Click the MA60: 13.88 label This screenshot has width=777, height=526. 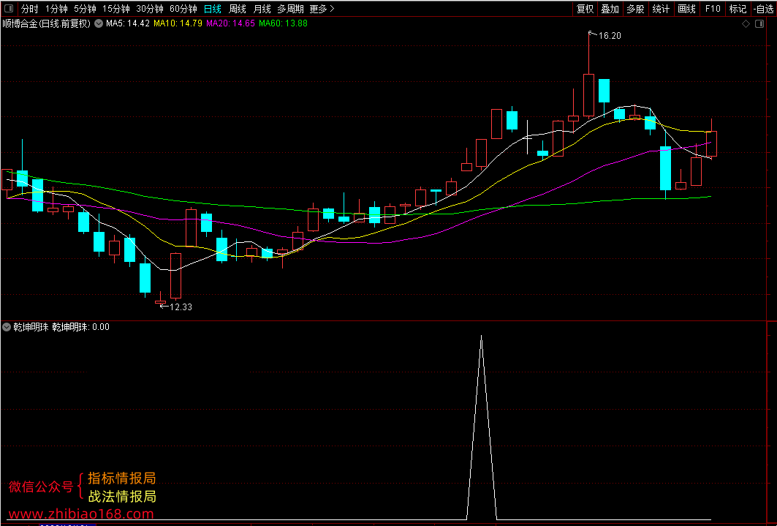(x=284, y=23)
